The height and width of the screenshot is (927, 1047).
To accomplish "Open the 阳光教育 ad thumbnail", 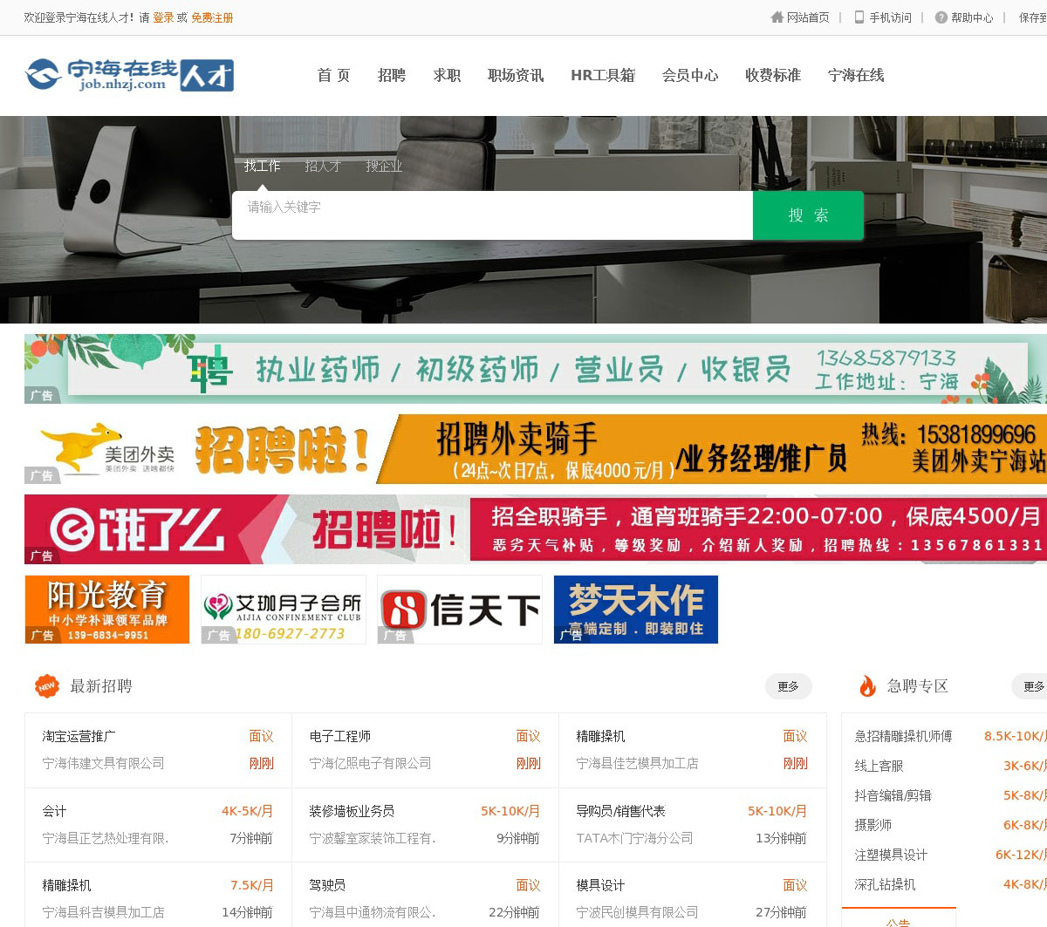I will point(107,610).
